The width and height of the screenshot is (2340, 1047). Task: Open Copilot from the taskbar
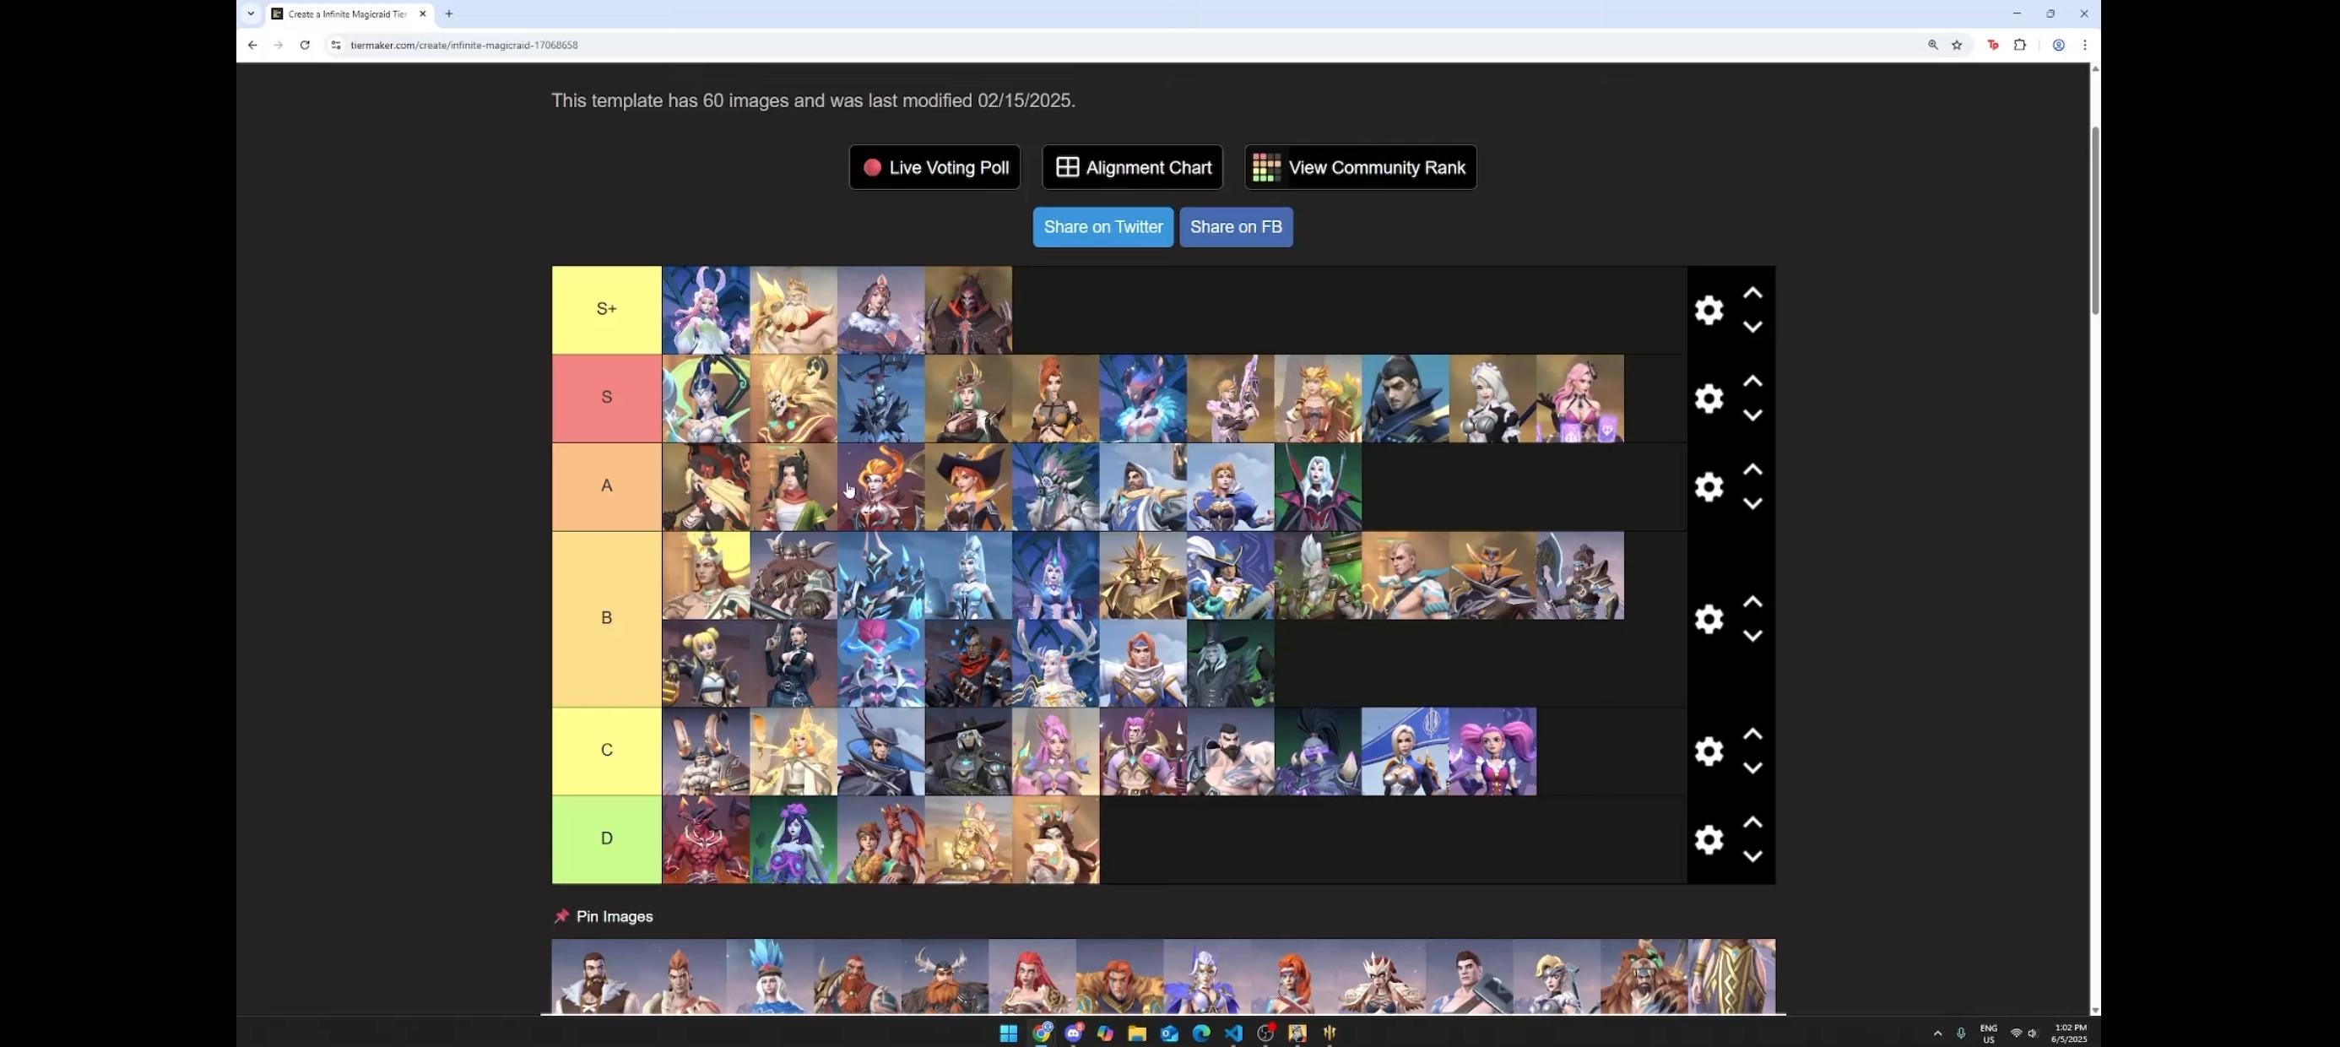point(1106,1033)
